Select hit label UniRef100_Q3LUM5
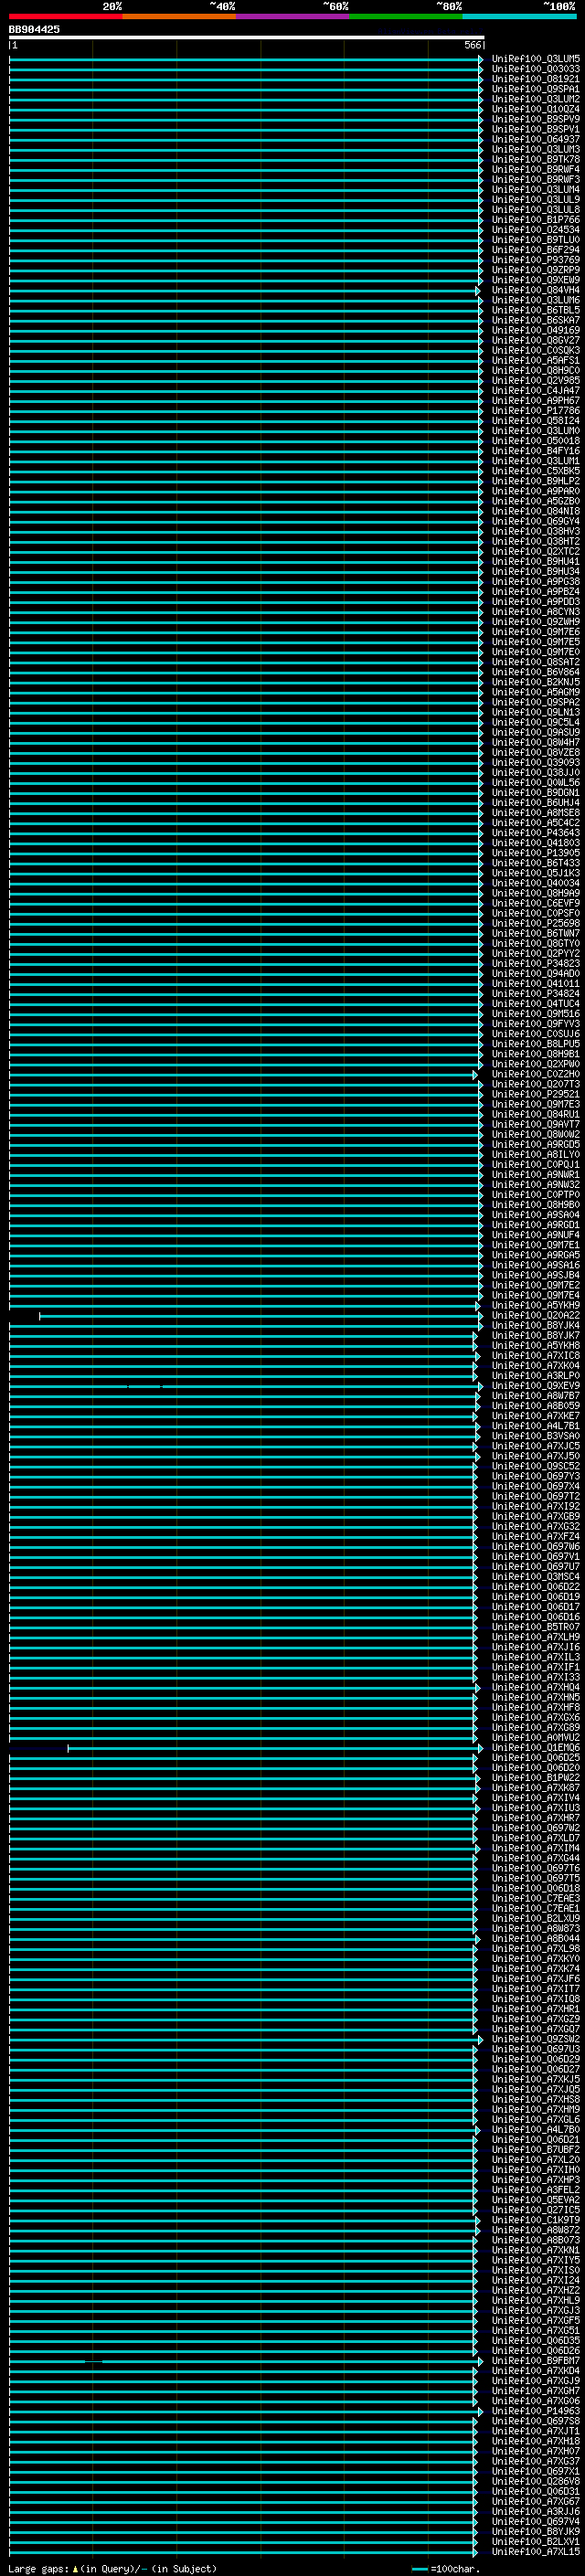Viewport: 585px width, 2576px height. (535, 59)
